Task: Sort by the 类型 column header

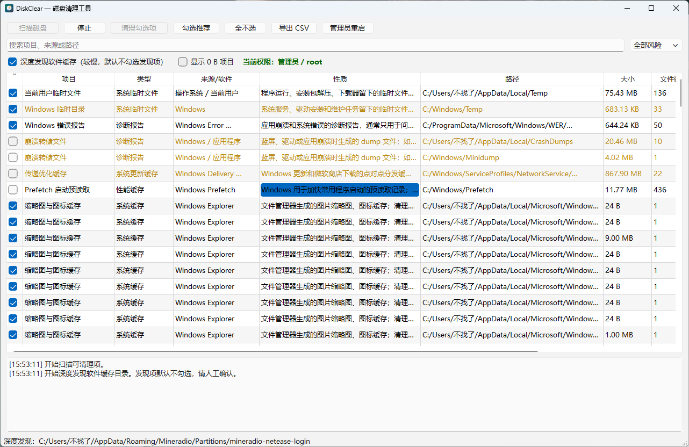Action: [x=144, y=79]
